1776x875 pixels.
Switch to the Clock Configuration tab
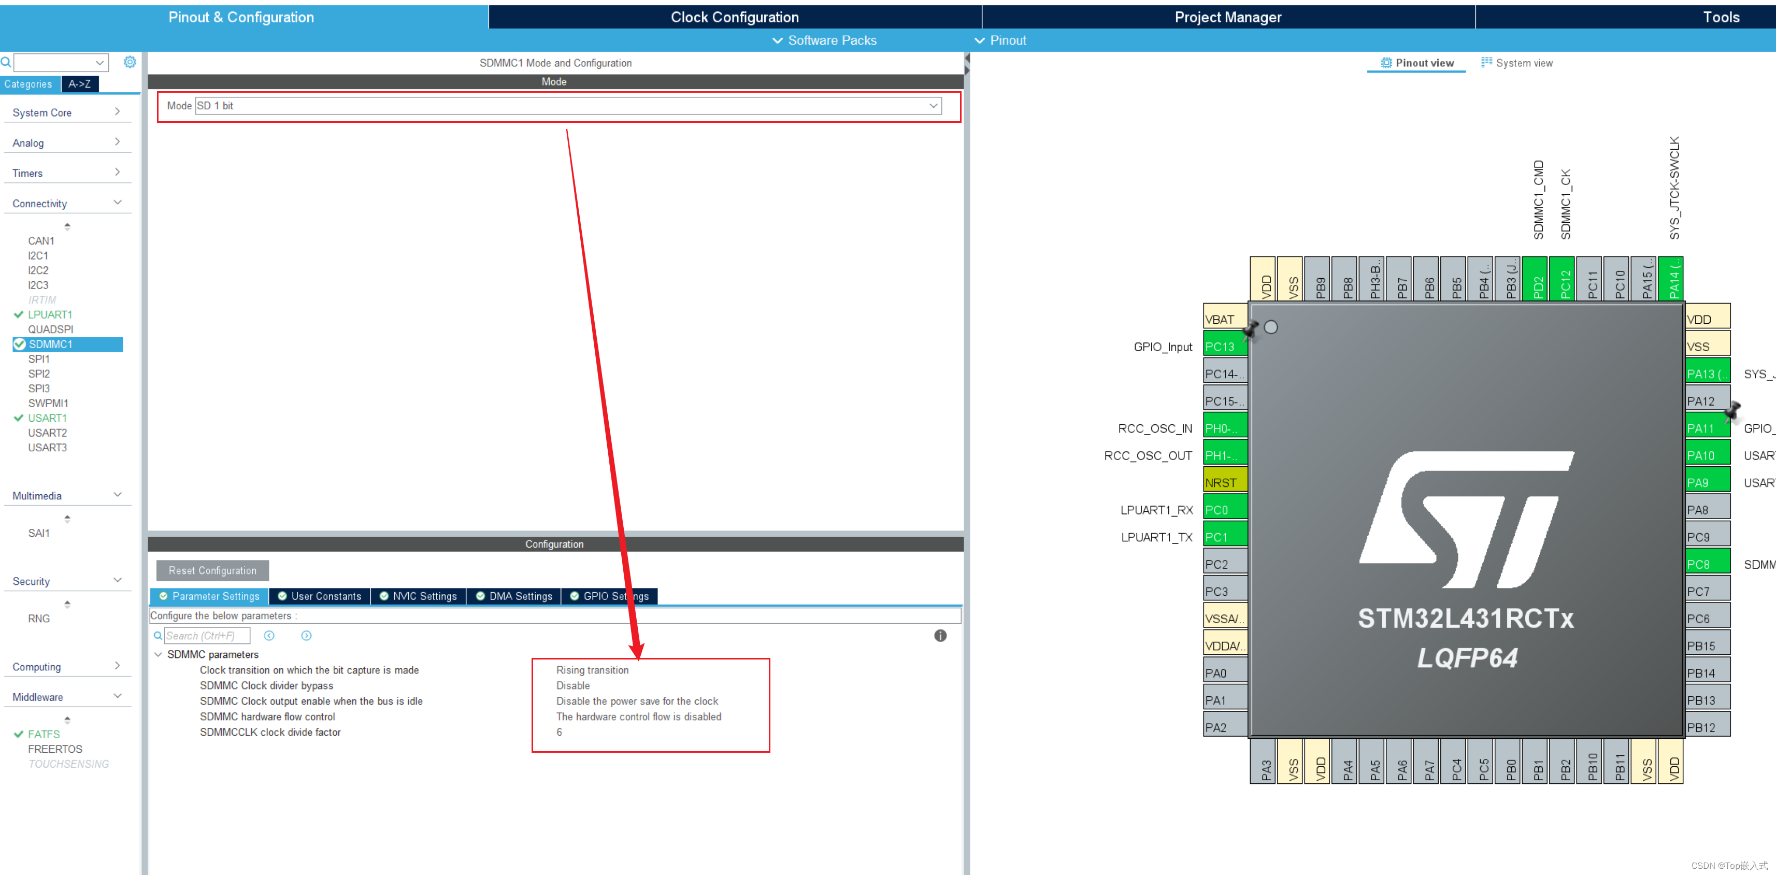tap(734, 17)
